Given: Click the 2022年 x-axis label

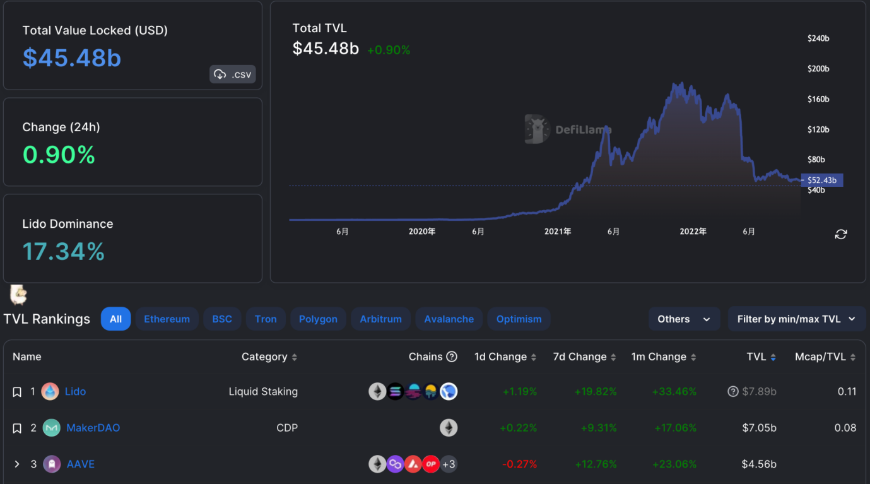Looking at the screenshot, I should point(693,232).
